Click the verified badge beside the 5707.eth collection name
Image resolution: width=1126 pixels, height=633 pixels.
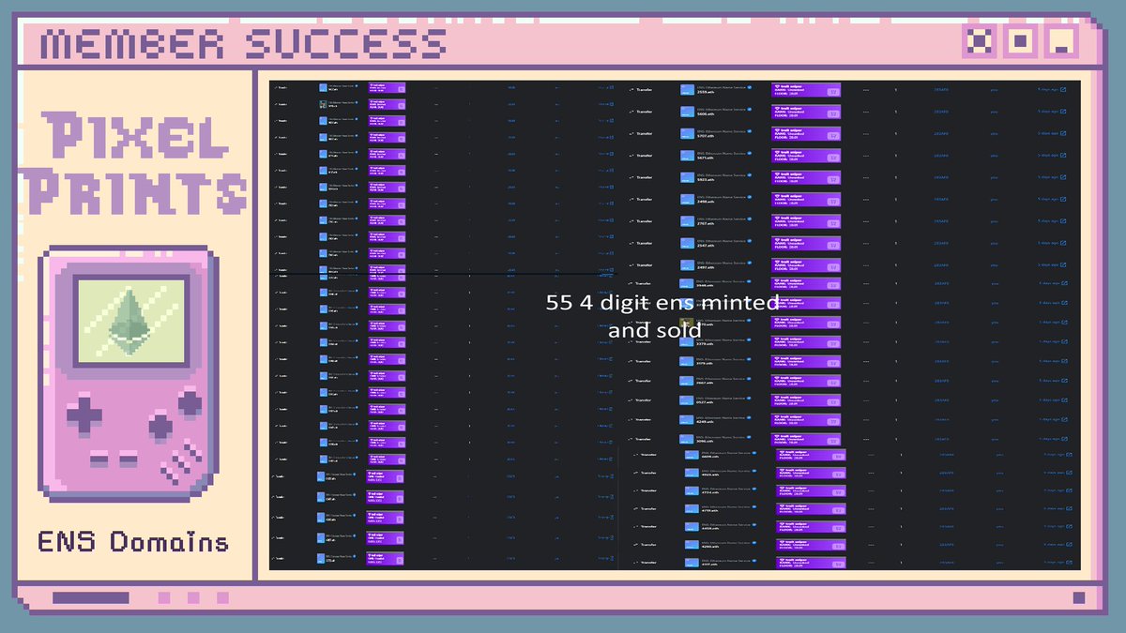point(750,130)
